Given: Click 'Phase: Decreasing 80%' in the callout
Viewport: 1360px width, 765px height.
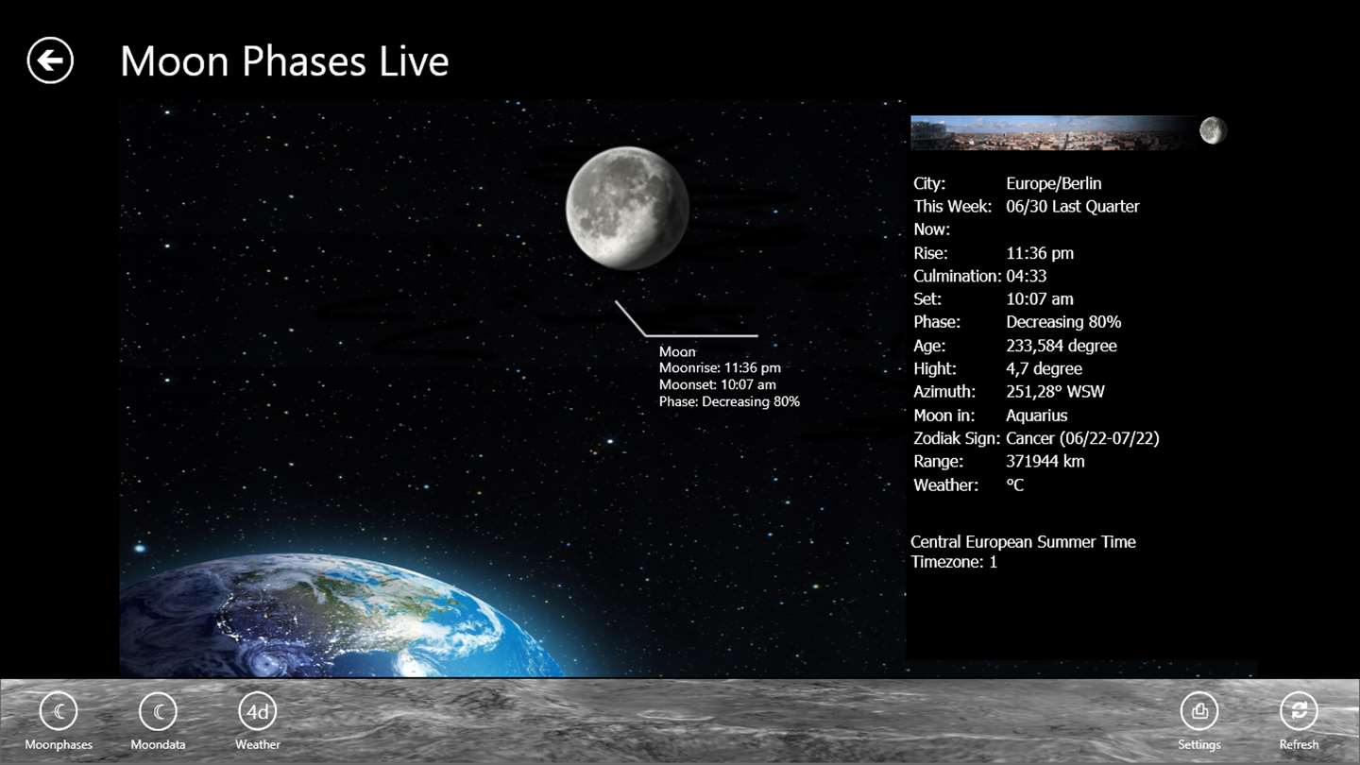Looking at the screenshot, I should [729, 401].
